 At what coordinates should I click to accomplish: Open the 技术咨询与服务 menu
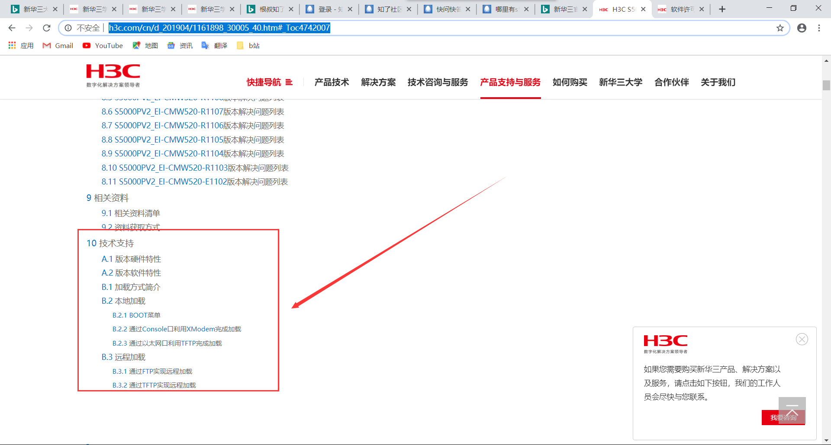pos(438,82)
